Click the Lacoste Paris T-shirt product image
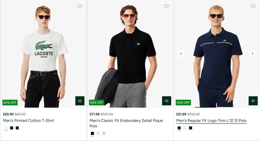Image resolution: width=260 pixels, height=141 pixels. 43,54
